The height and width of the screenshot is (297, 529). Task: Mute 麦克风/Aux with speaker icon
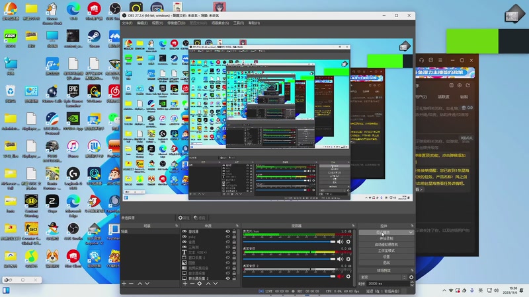(340, 242)
